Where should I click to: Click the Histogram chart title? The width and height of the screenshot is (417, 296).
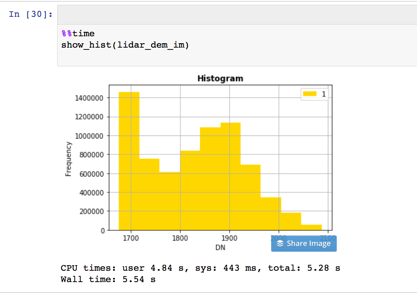(220, 78)
